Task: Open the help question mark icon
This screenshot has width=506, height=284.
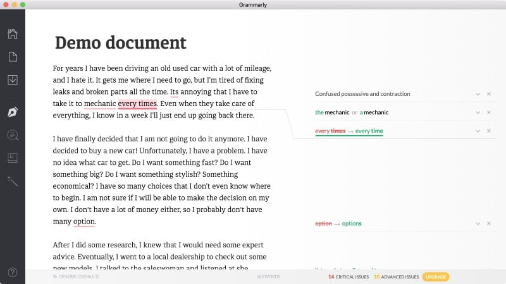Action: (13, 273)
